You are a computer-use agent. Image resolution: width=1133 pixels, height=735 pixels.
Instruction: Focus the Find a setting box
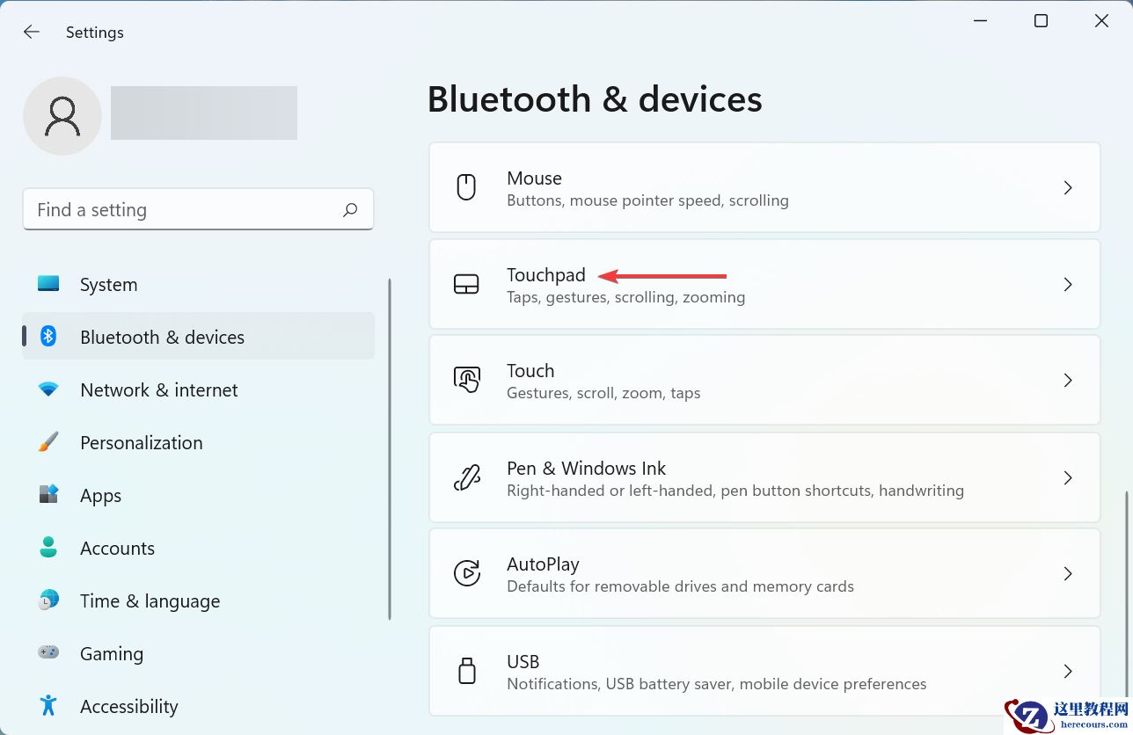[x=185, y=210]
